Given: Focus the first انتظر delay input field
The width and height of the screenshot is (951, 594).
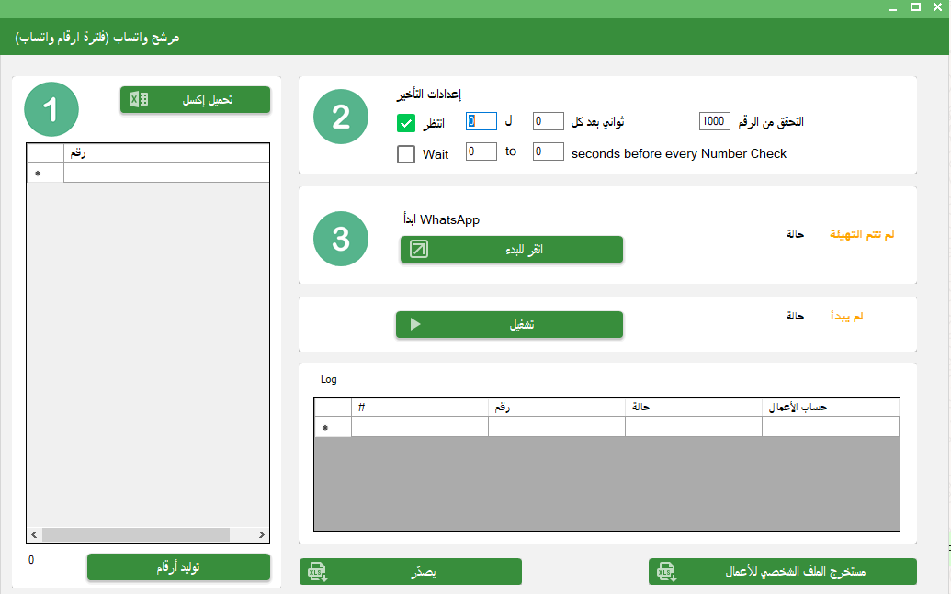Looking at the screenshot, I should (481, 121).
